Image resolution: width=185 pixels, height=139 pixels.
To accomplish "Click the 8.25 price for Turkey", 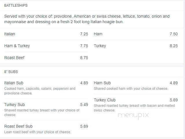I will point(173,46).
